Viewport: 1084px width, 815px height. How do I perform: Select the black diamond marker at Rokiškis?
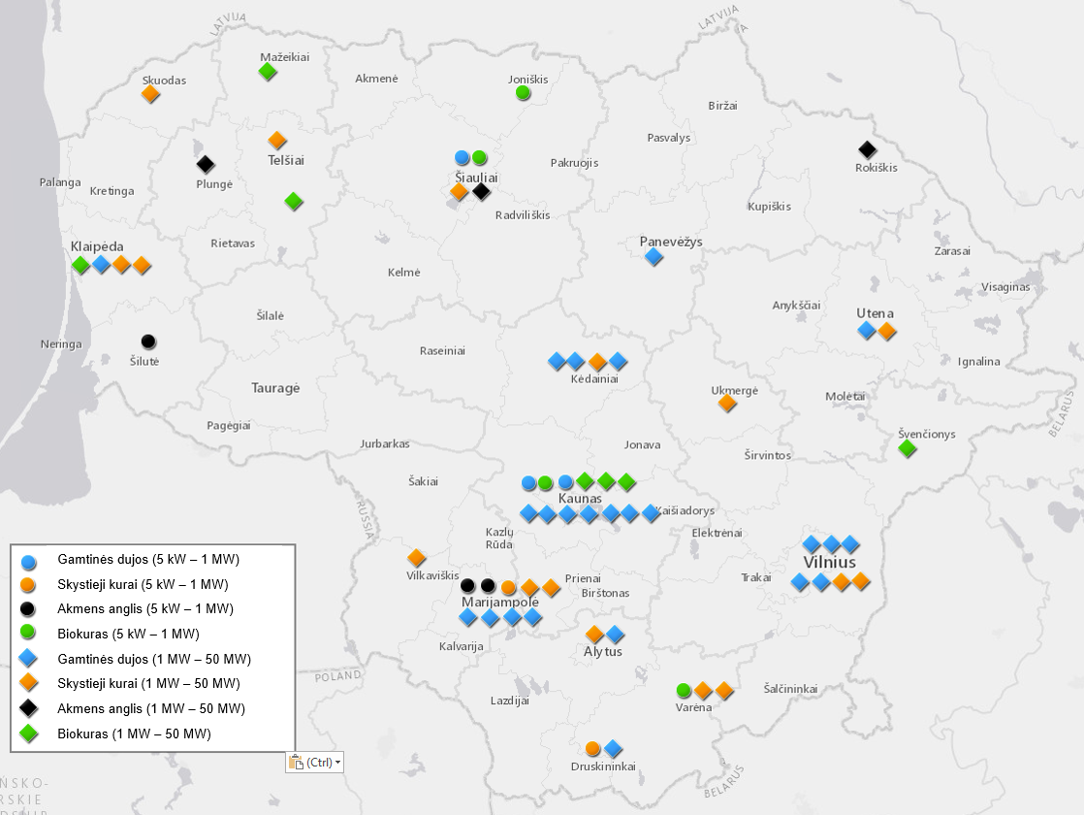point(867,149)
